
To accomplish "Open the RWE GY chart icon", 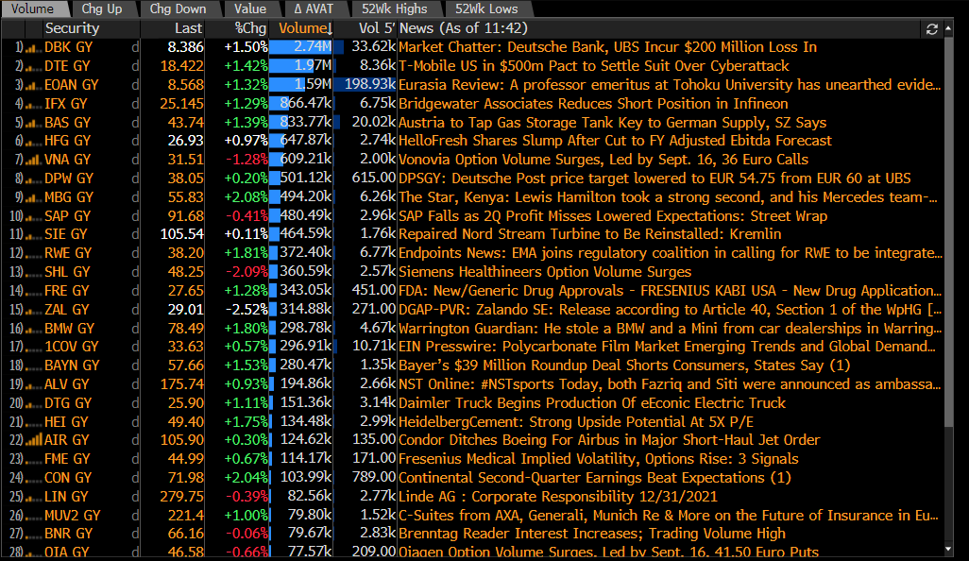I will [33, 253].
